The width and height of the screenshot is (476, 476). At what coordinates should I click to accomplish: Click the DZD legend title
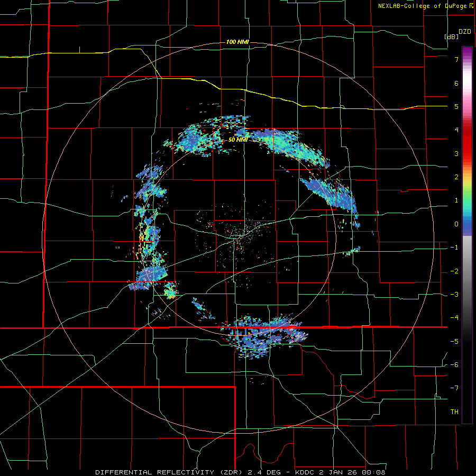tap(465, 32)
